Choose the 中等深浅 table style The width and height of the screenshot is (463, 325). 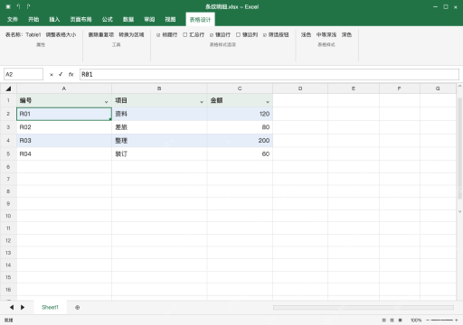click(x=326, y=35)
